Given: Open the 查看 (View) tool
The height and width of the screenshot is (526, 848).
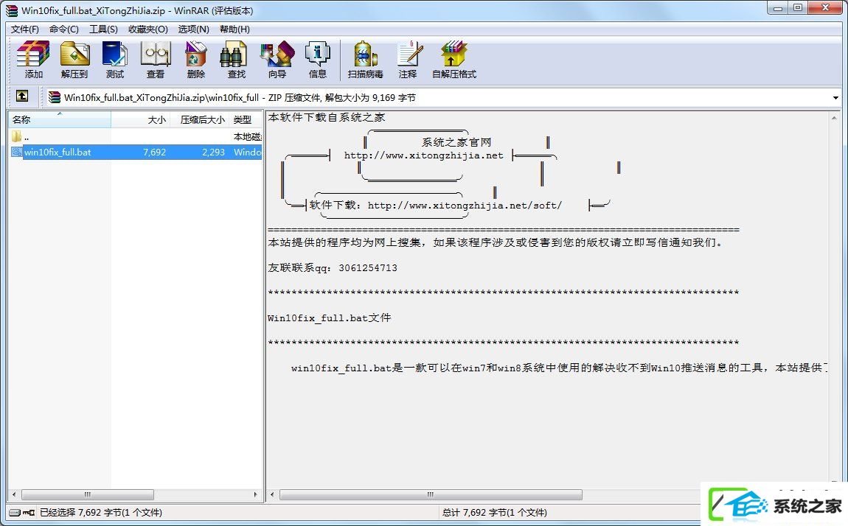Looking at the screenshot, I should point(155,60).
